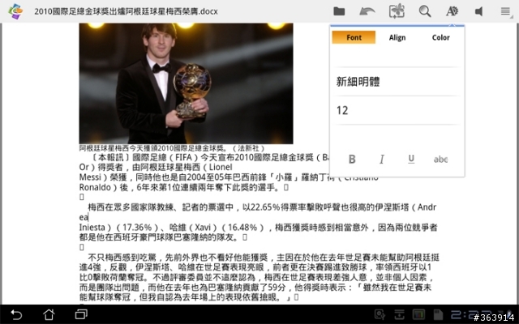Click the document title 2010國際足總金球獎
Screen dimensions: 519x324
tap(126, 11)
